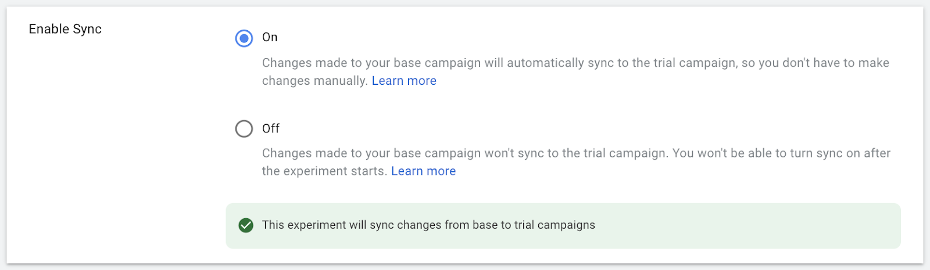This screenshot has width=930, height=270.
Task: Click "changes manually." text before Learn more
Action: (x=314, y=81)
